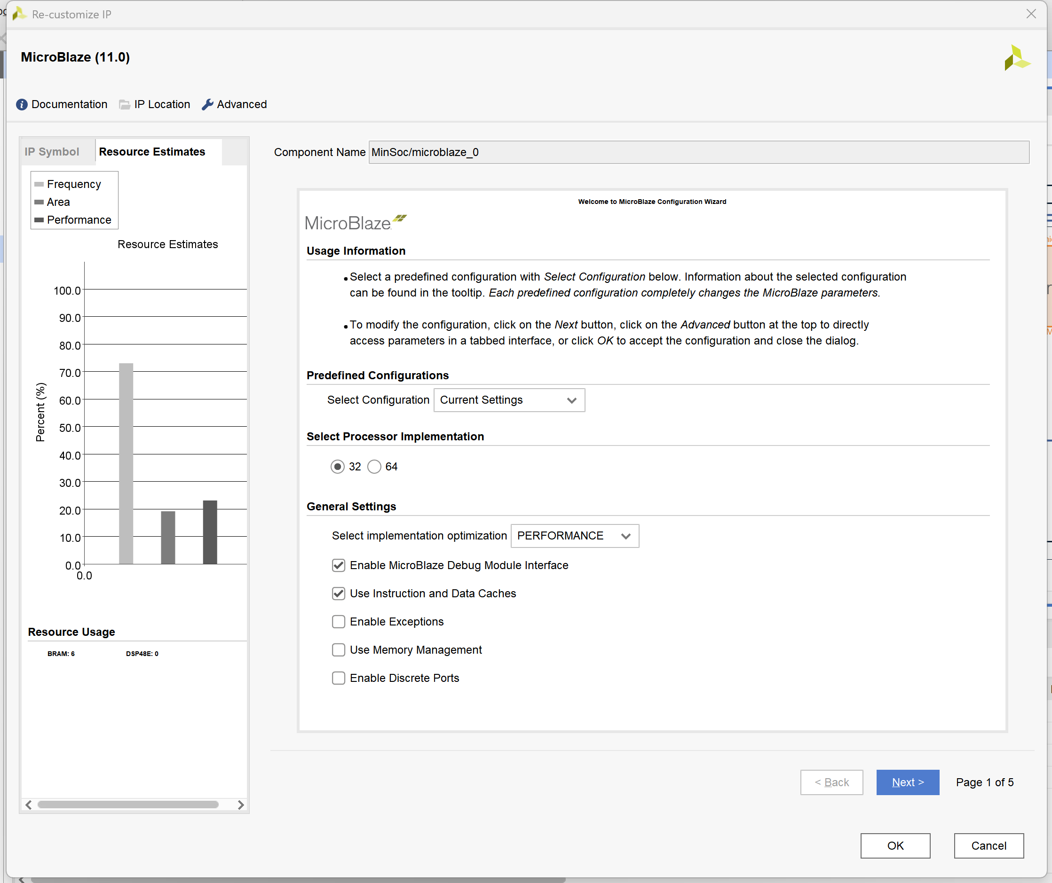Click the 'General Settings' heading
The width and height of the screenshot is (1052, 883).
click(x=351, y=507)
